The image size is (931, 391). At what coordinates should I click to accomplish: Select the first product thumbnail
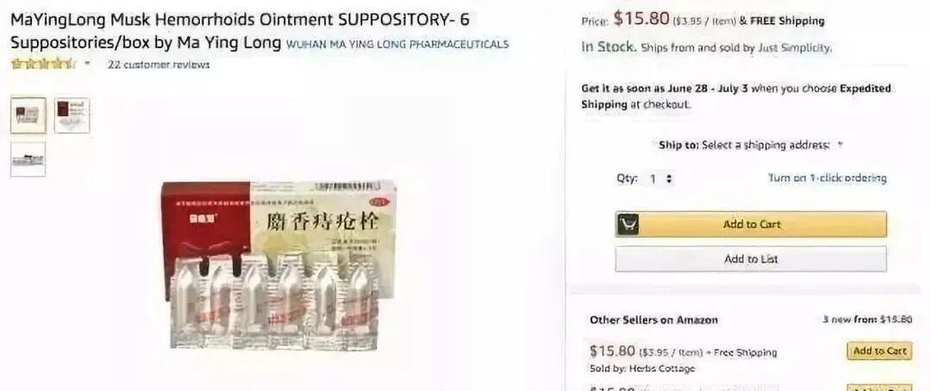[28, 115]
